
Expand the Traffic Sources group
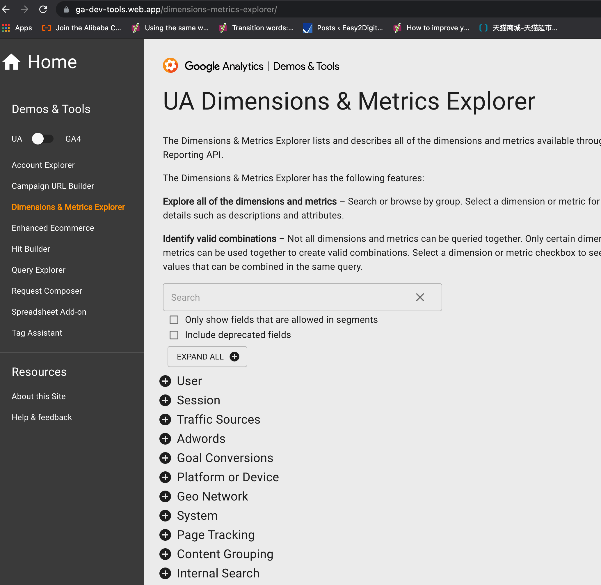165,420
